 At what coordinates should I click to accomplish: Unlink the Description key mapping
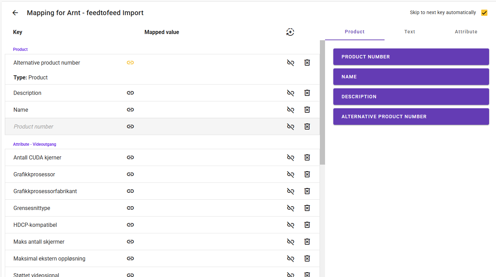291,93
